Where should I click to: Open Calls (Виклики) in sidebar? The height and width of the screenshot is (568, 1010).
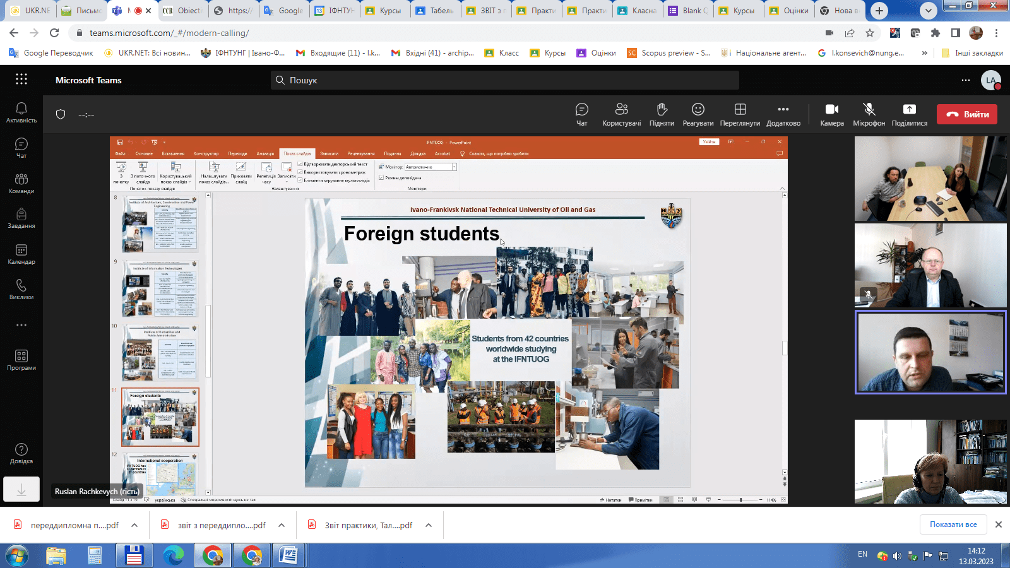click(x=21, y=289)
